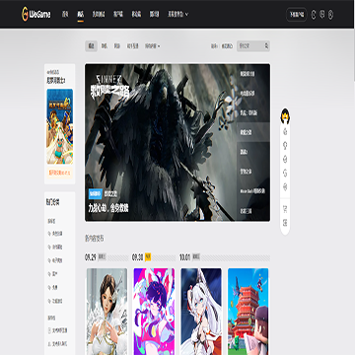The width and height of the screenshot is (355, 355).
Task: Open the Egyptian-themed game cover in the left sidebar
Action: click(60, 126)
